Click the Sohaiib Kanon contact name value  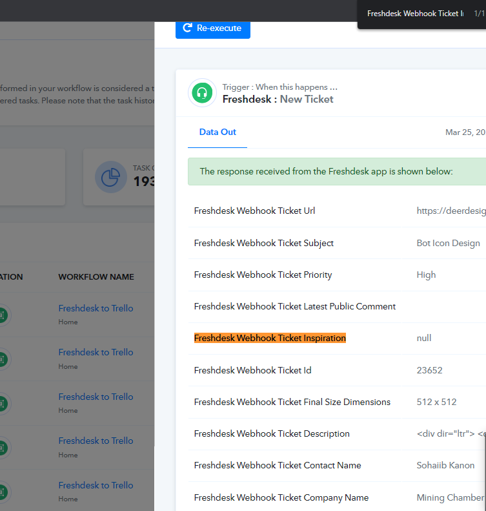(x=445, y=465)
